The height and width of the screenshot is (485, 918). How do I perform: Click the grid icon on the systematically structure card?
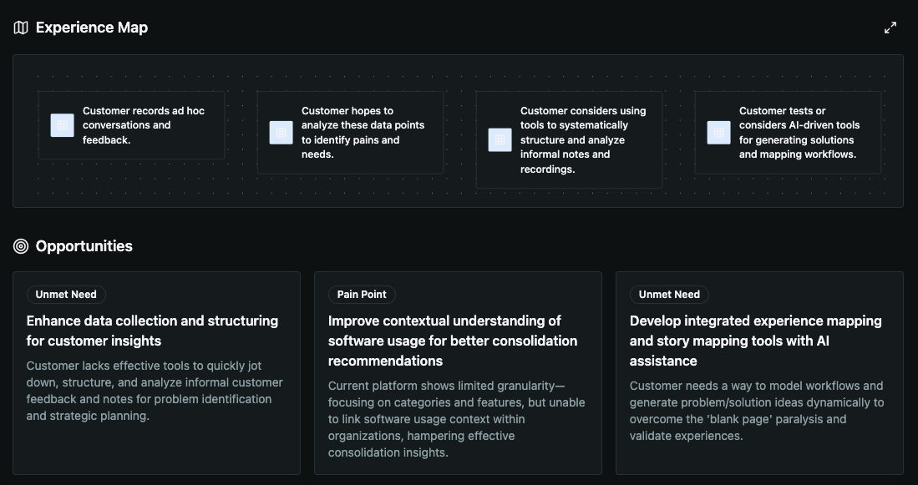coord(500,139)
